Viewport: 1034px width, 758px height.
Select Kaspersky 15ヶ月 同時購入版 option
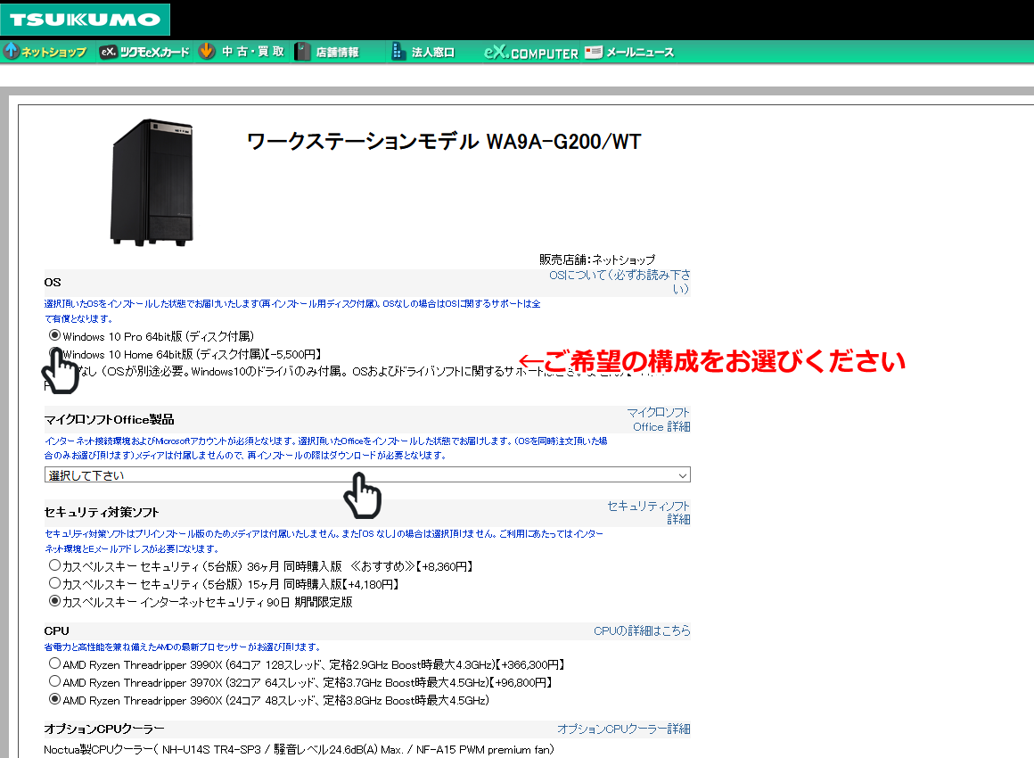click(53, 584)
